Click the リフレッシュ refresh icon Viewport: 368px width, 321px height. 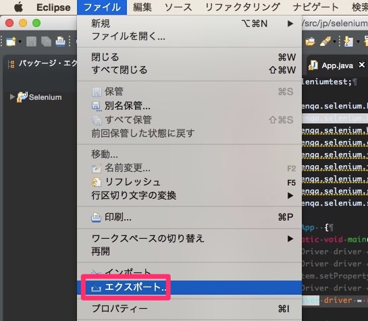[x=97, y=182]
